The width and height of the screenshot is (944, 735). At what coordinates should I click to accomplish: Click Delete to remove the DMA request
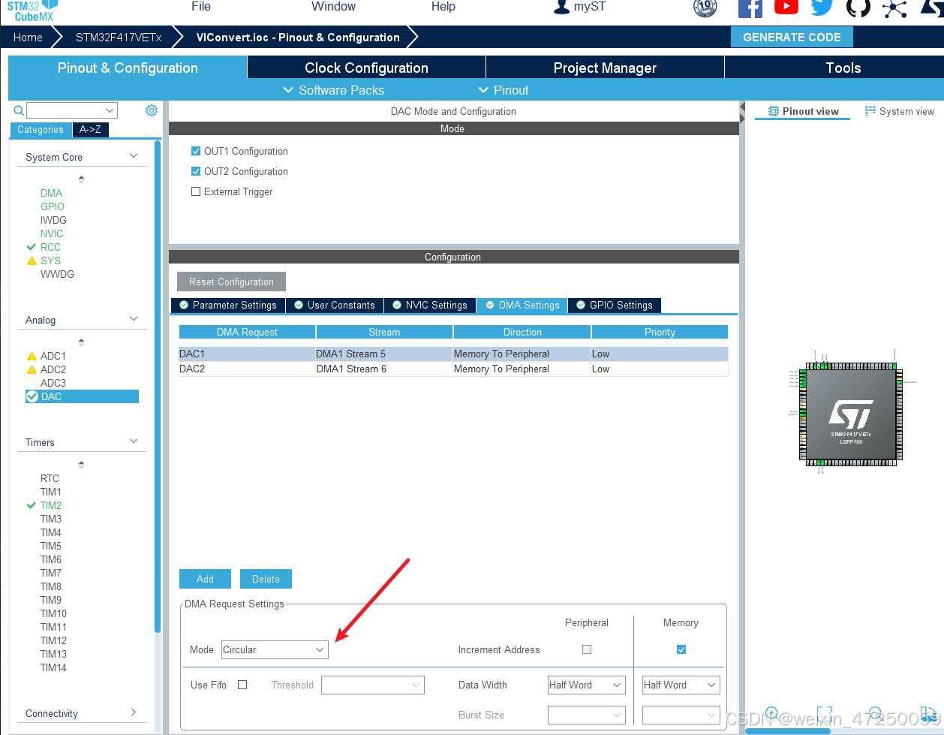click(266, 579)
